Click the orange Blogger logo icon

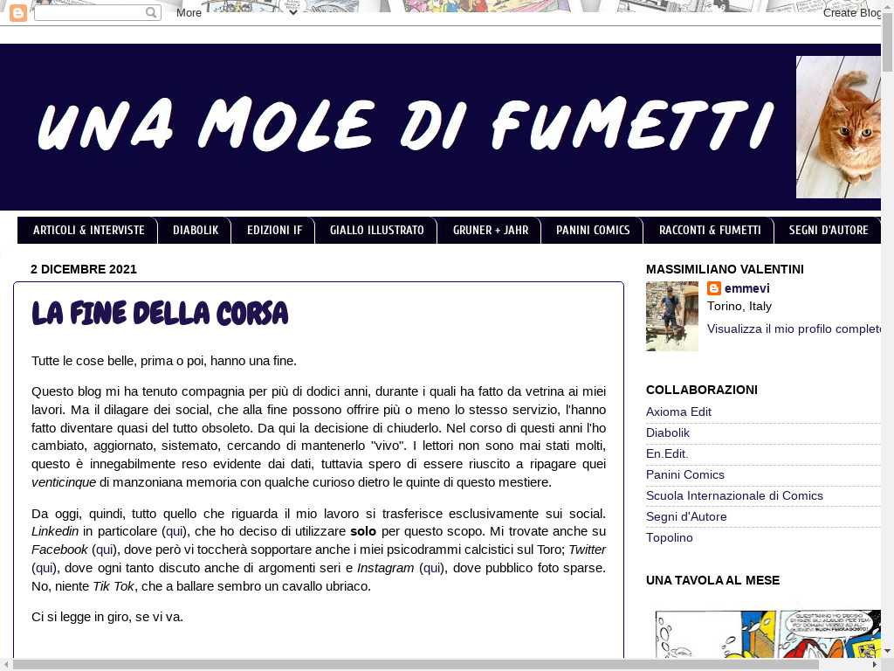pyautogui.click(x=17, y=13)
